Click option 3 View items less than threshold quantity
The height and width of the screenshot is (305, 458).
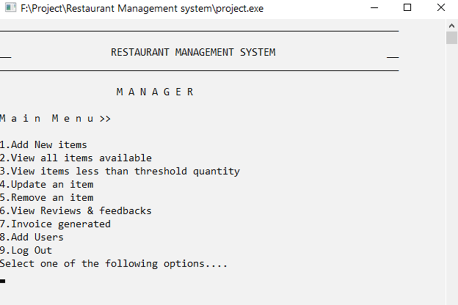pyautogui.click(x=120, y=171)
